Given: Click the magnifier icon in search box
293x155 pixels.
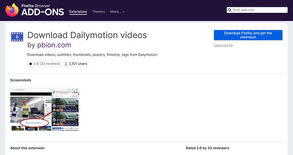Looking at the screenshot, I should click(230, 10).
